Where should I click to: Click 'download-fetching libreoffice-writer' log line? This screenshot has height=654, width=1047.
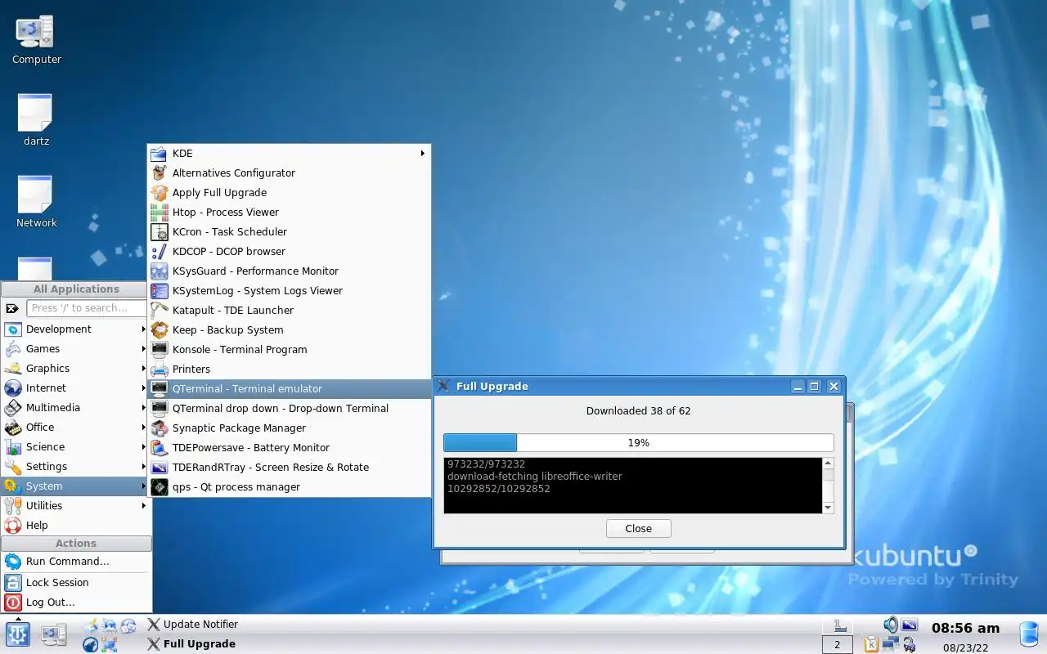[534, 477]
